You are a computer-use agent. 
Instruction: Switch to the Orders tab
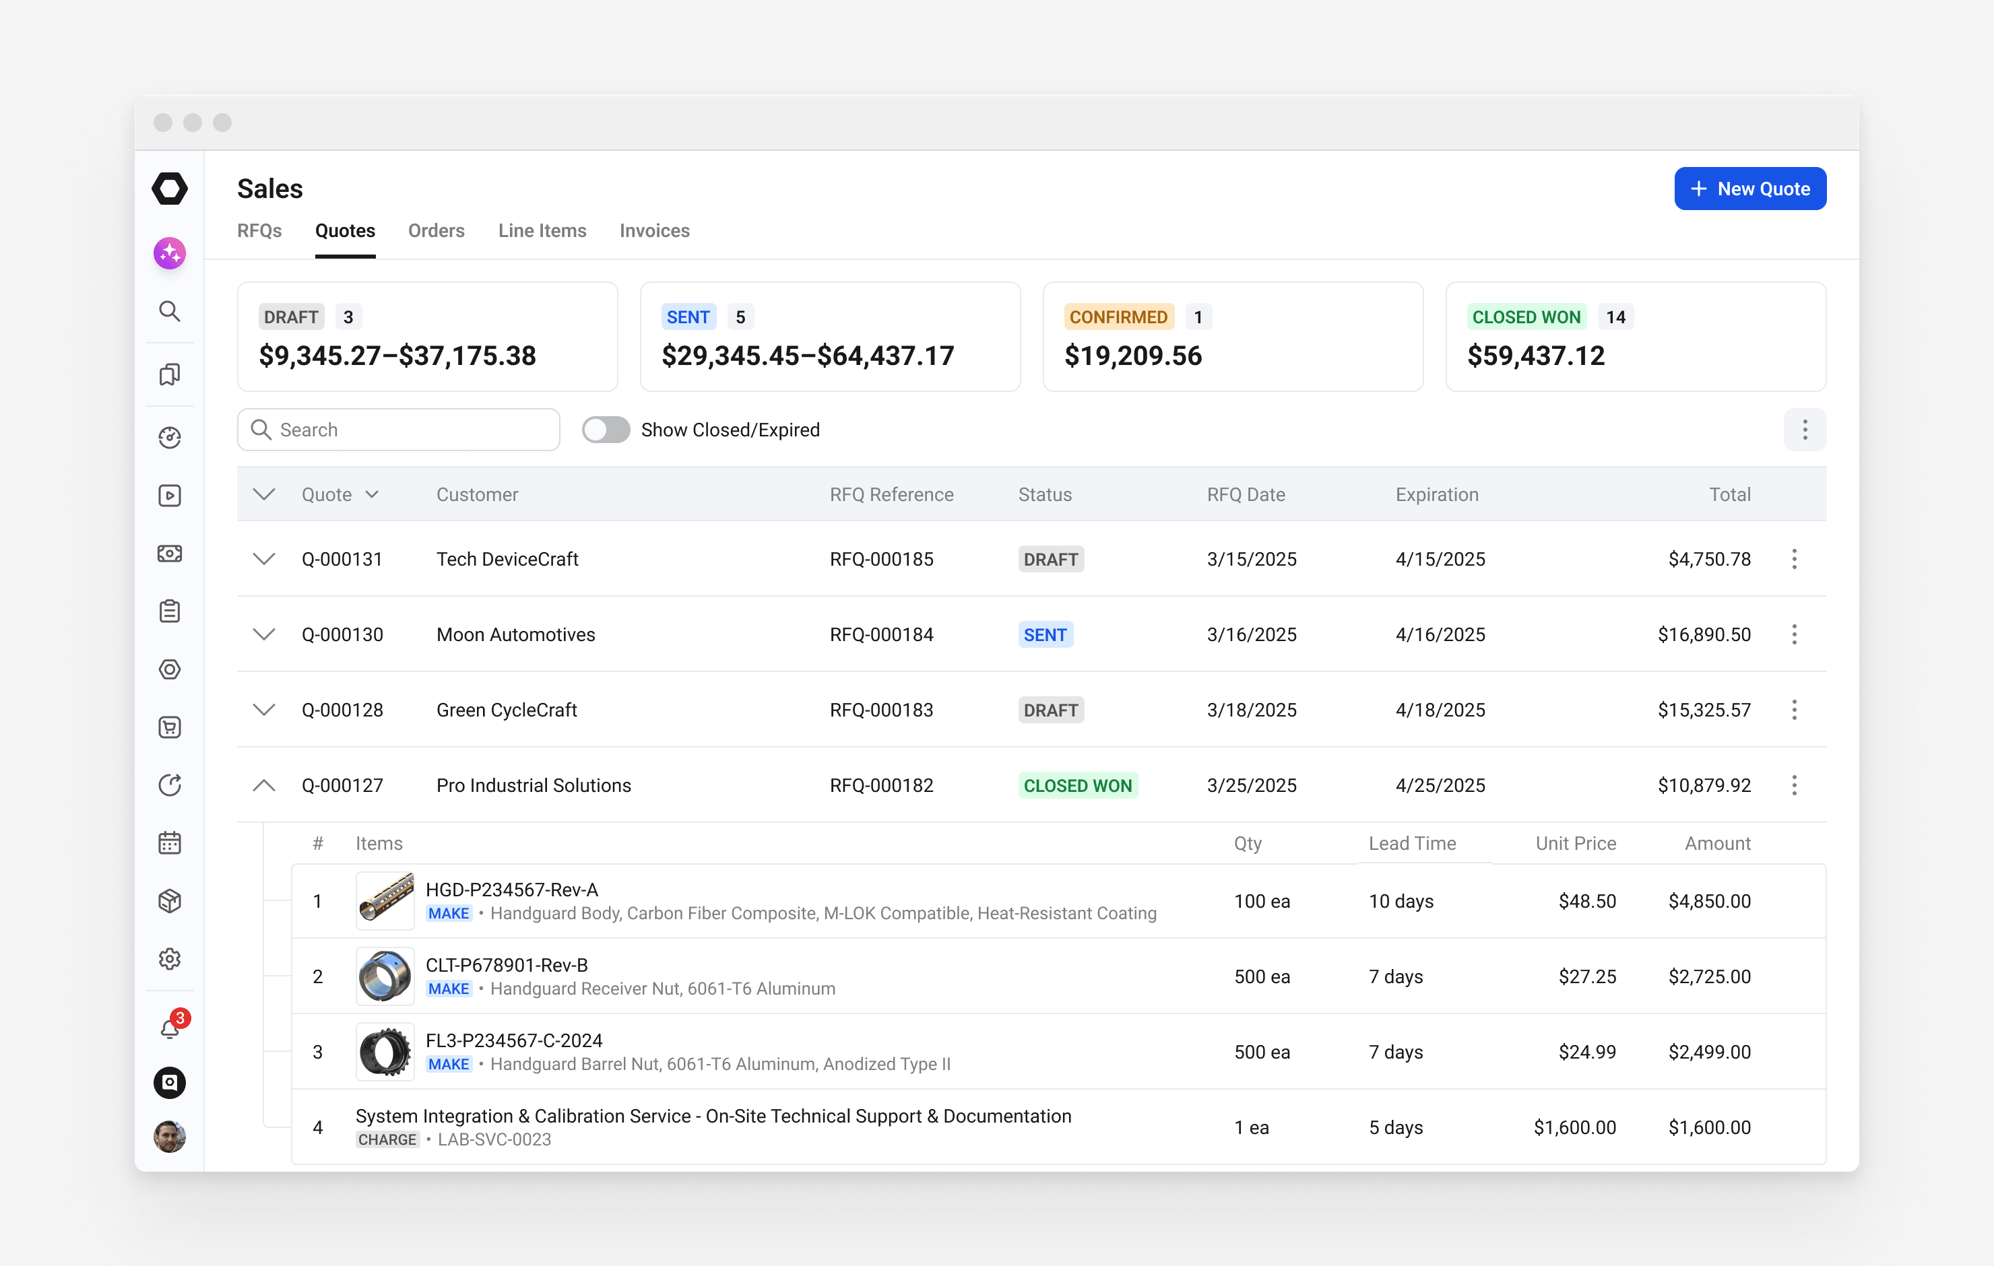tap(437, 231)
